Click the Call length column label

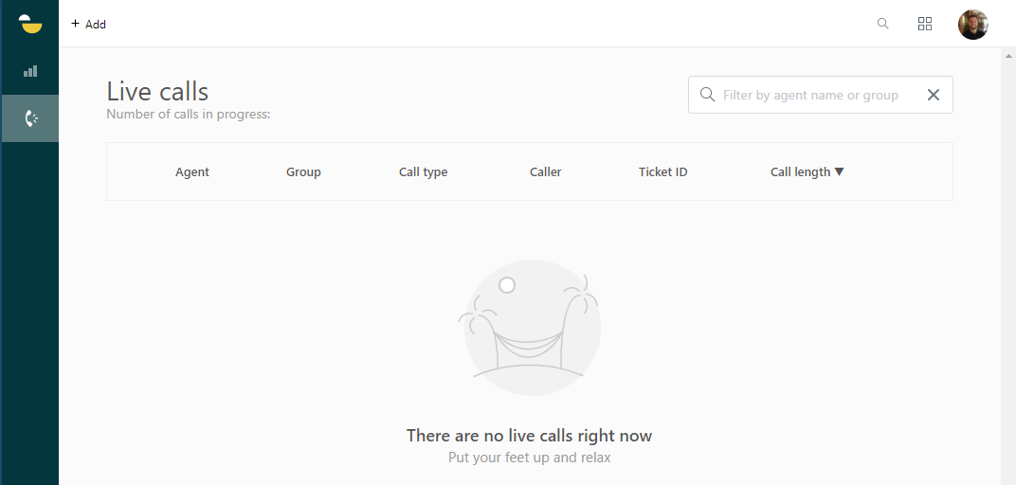click(x=799, y=172)
